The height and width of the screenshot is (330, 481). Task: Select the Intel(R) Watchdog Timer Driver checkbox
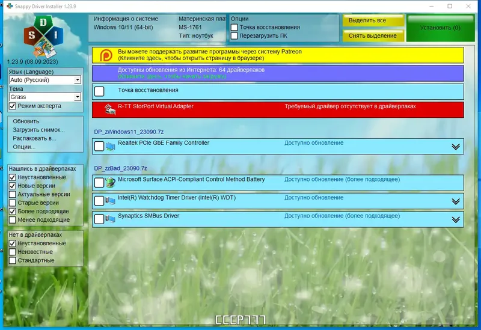[x=99, y=201]
